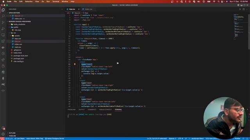Viewport: 250px width, 140px height.
Task: Click Auto Attach: With Flag status item
Action: [x=35, y=138]
